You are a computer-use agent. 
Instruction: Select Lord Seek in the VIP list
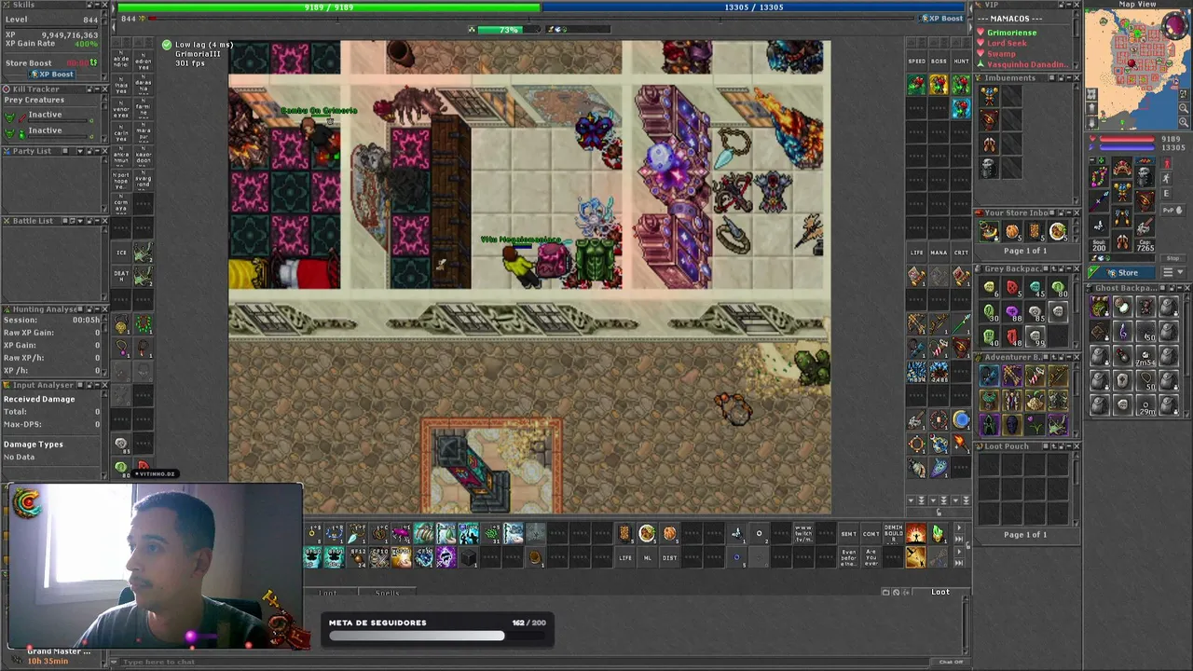[1007, 43]
